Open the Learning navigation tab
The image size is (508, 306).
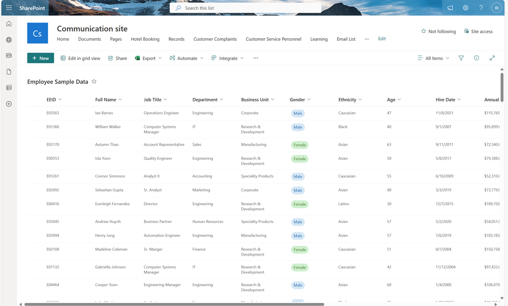[x=319, y=39]
